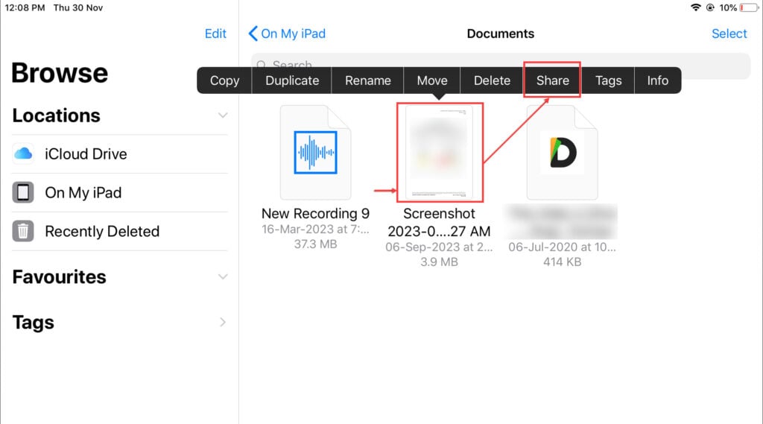Click the 12:08 PM clock
This screenshot has height=424, width=763.
[25, 7]
